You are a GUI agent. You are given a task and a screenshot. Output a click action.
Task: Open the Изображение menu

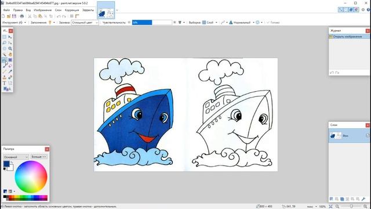point(42,10)
